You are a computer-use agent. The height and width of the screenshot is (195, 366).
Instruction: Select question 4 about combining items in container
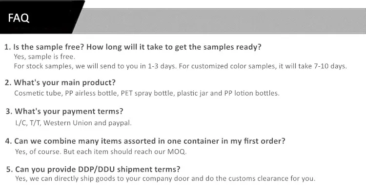(x=145, y=141)
